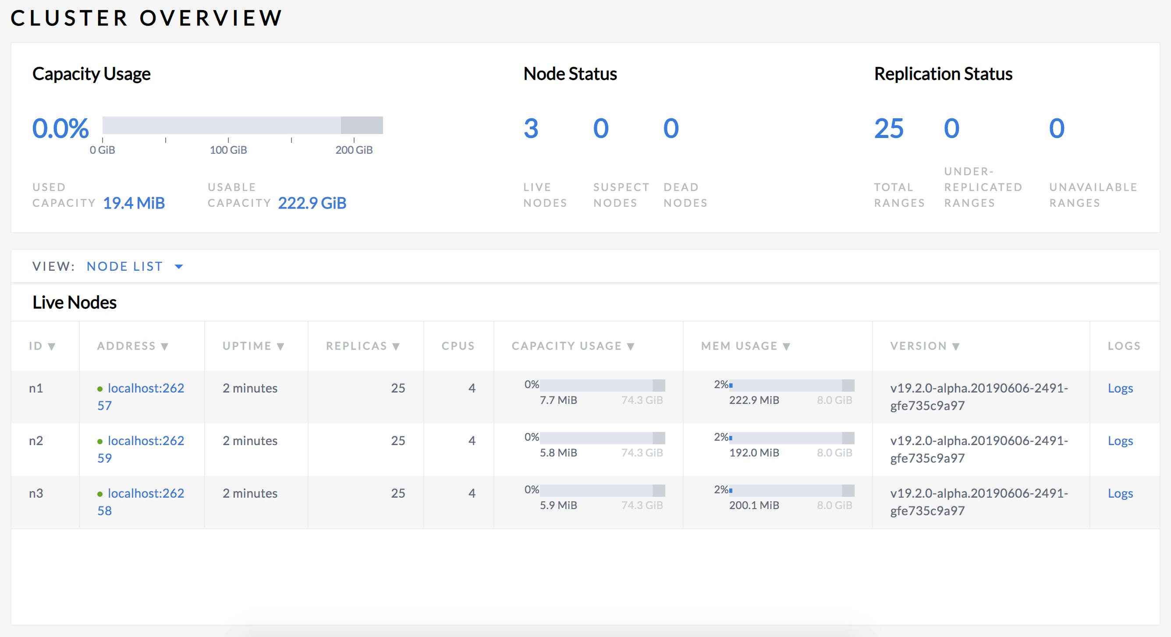Open Logs for node n3
This screenshot has height=637, width=1171.
click(x=1120, y=494)
